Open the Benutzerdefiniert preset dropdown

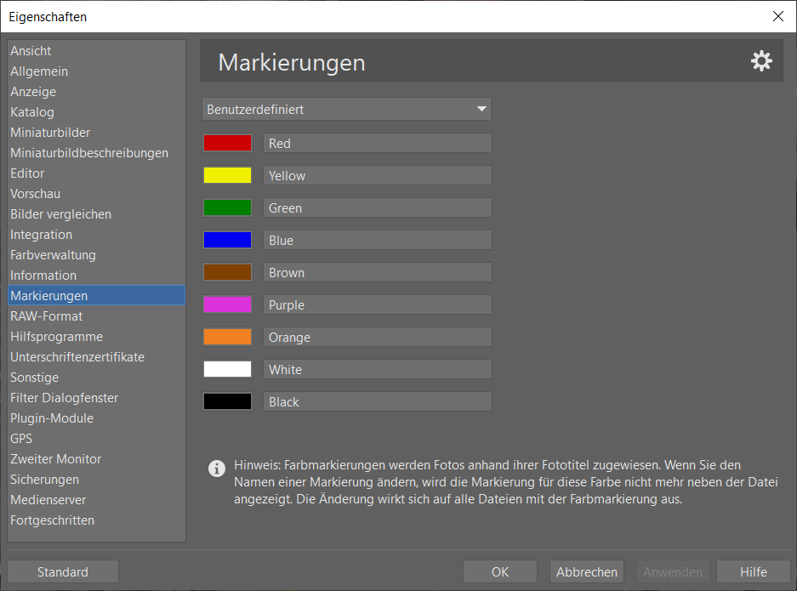point(346,109)
